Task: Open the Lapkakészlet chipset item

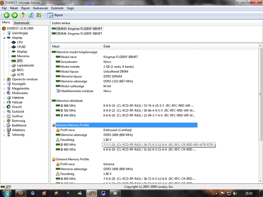Action: point(25,65)
